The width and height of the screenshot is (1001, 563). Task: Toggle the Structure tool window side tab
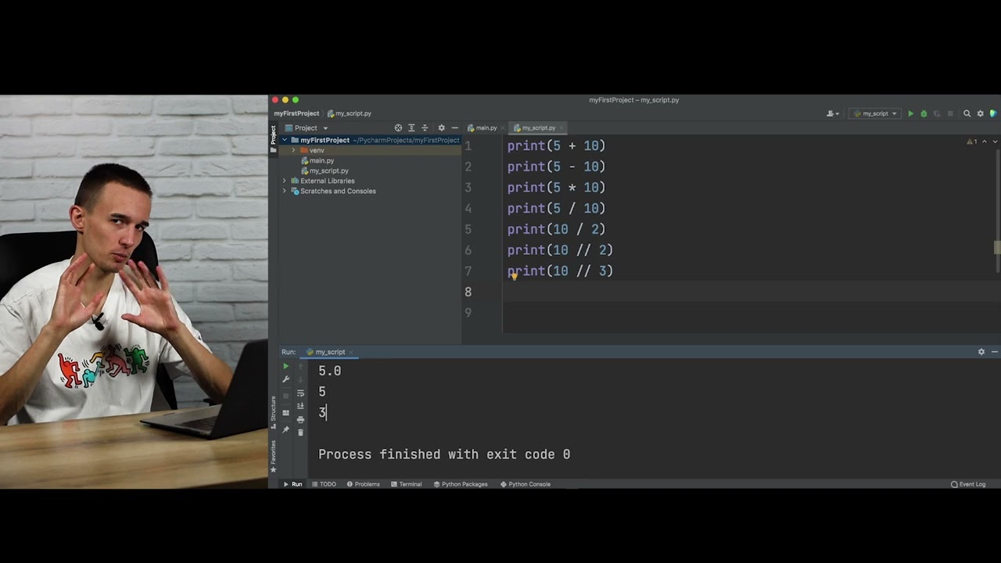[273, 413]
